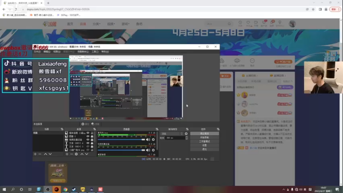The height and width of the screenshot is (193, 343).
Task: Pop out the Scenes dock panel
Action: click(x=62, y=130)
